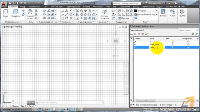Viewport: 200px width, 112px height.
Task: Click the Выбор selection panel button
Action: point(163,13)
